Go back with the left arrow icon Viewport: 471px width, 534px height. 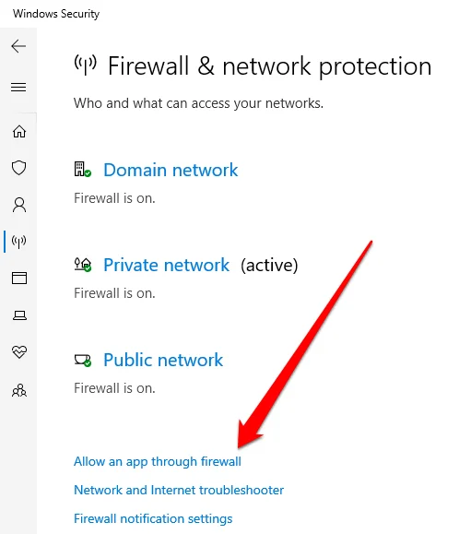click(x=18, y=46)
